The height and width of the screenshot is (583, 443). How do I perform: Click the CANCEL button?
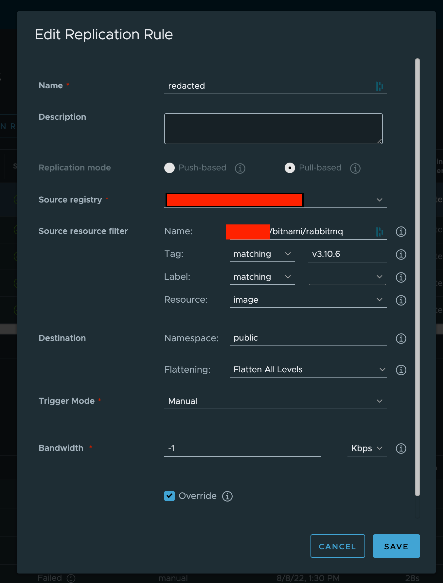pyautogui.click(x=338, y=546)
